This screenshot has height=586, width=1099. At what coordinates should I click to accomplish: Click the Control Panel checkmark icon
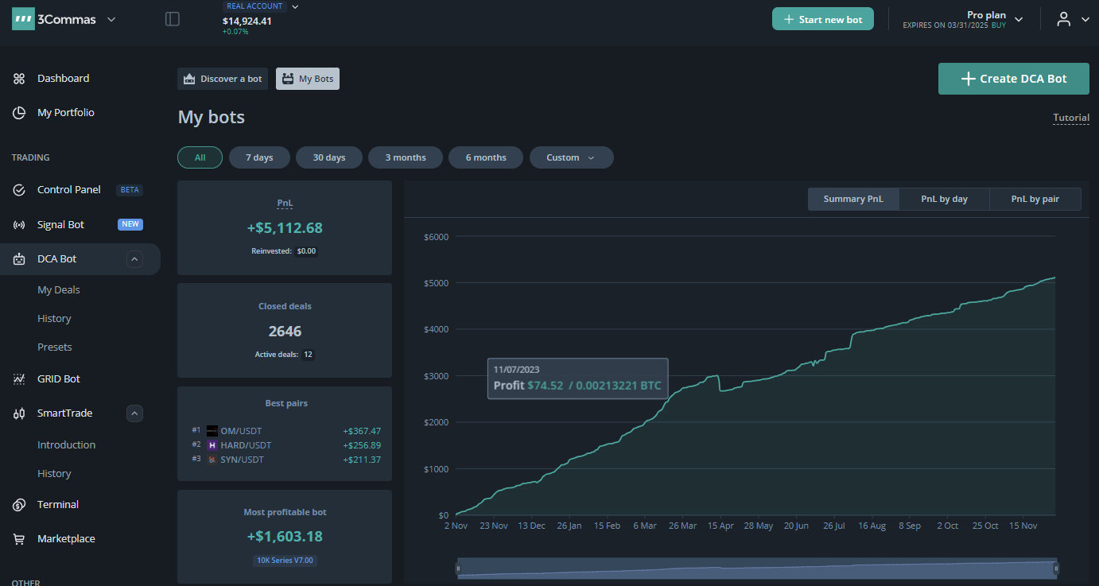coord(19,190)
